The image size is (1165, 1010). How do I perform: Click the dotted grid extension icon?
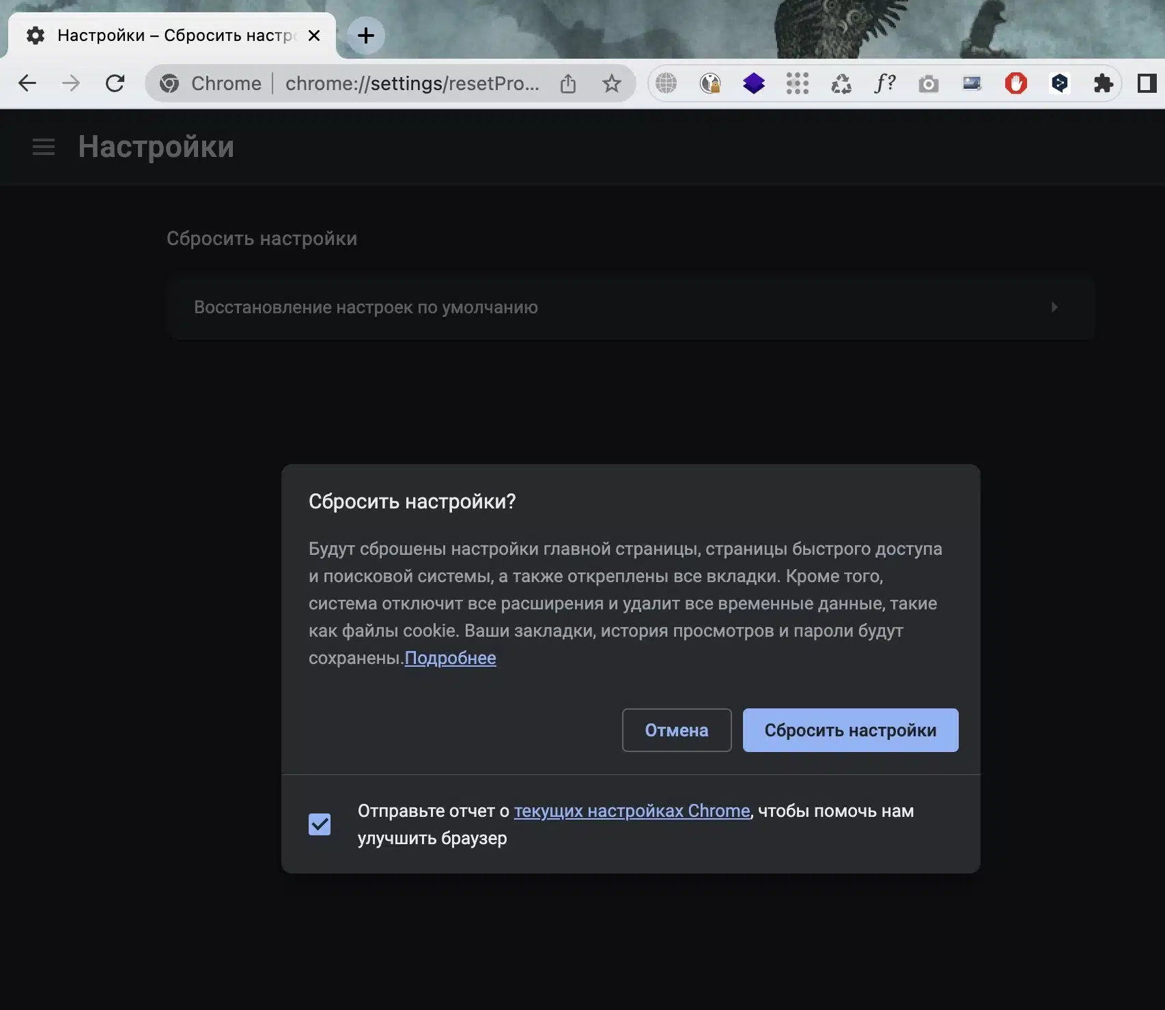(798, 83)
